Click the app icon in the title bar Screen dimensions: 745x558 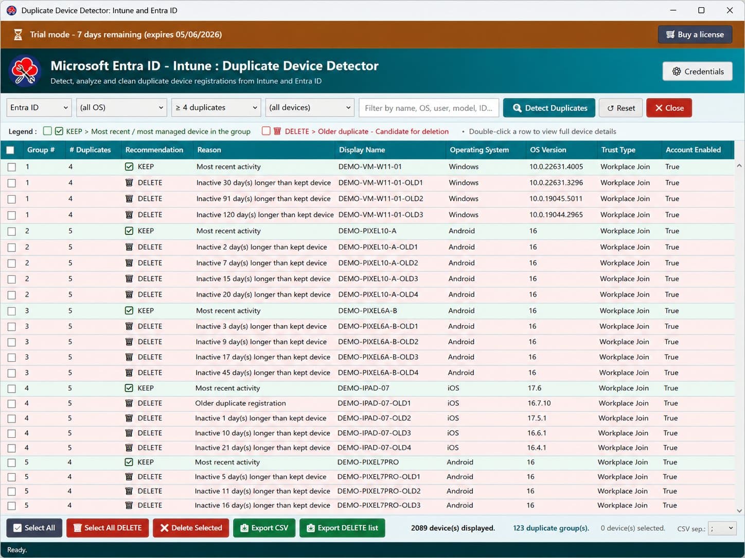pos(11,10)
